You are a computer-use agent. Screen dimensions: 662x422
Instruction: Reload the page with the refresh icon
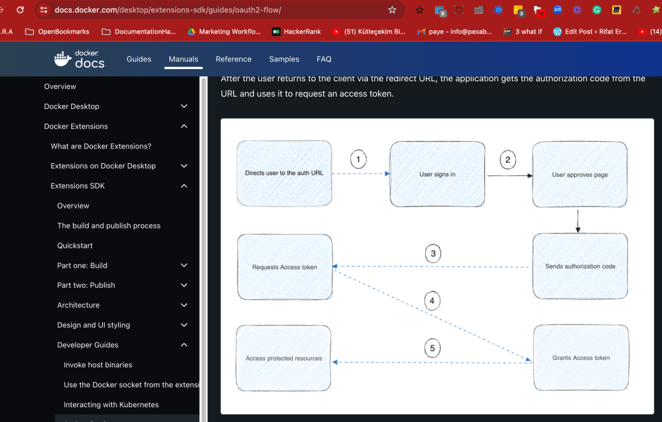point(20,10)
